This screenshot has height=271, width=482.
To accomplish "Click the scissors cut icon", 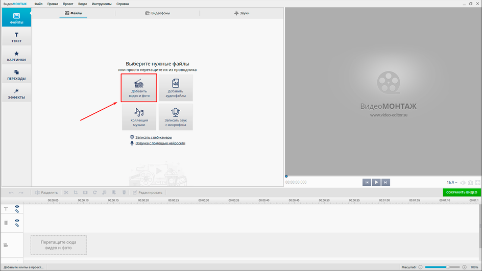I will pyautogui.click(x=66, y=192).
